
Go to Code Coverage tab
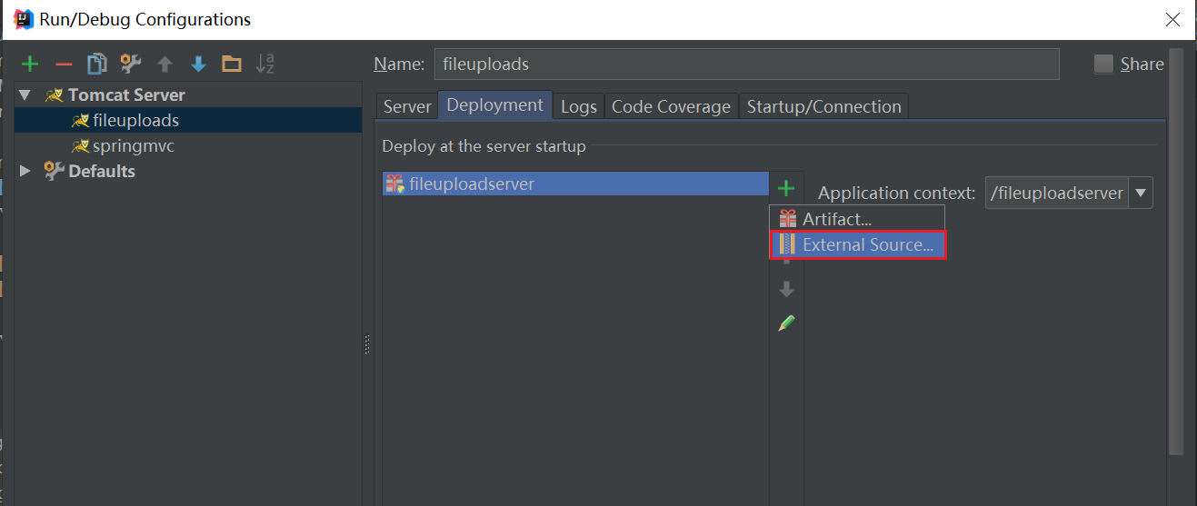(x=671, y=106)
